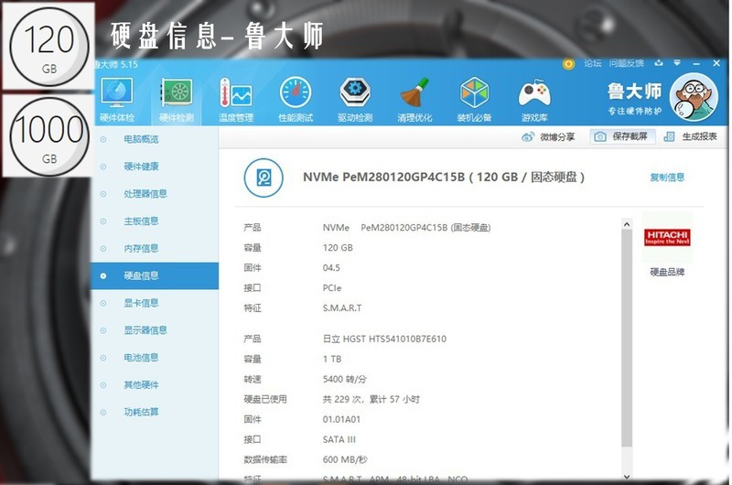Select 显示器信息 in sidebar
This screenshot has height=485, width=732.
coord(154,330)
